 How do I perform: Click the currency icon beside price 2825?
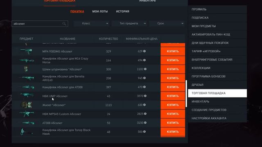[145, 114]
